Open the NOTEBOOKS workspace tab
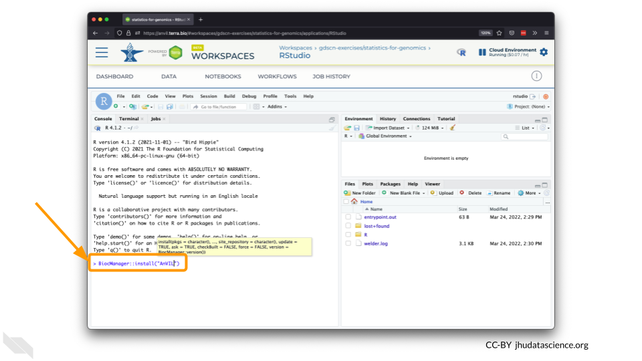 tap(223, 76)
